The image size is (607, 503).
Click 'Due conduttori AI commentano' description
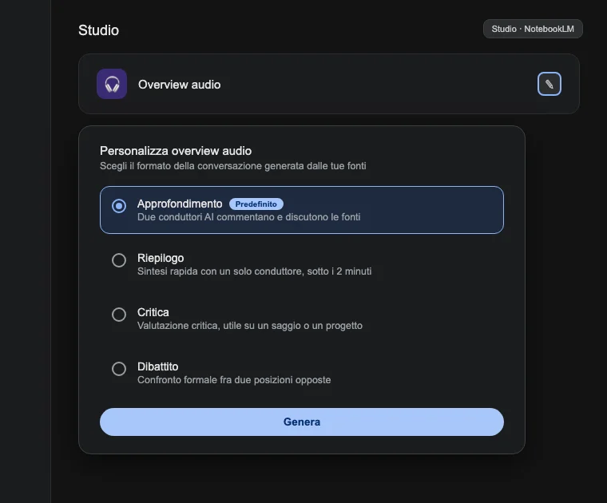pyautogui.click(x=206, y=217)
